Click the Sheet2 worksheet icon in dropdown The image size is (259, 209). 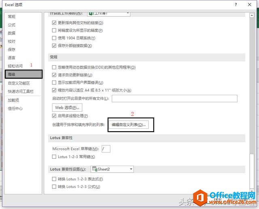click(x=95, y=169)
